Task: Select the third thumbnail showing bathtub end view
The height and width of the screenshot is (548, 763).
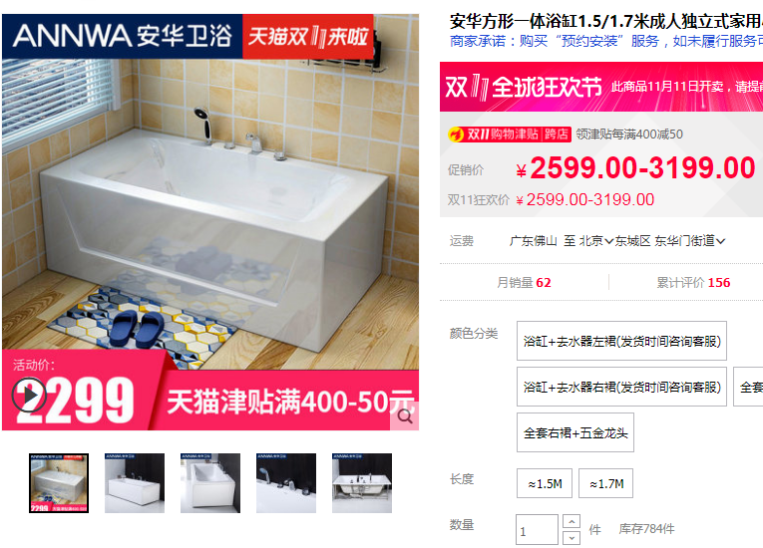Action: pyautogui.click(x=210, y=483)
